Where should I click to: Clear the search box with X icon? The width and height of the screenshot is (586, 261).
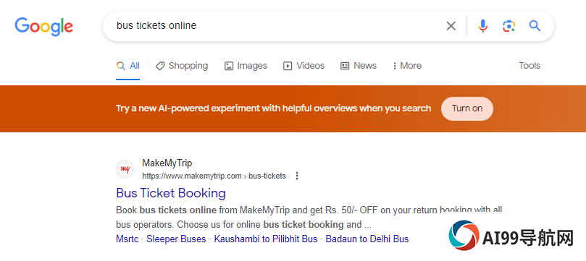tap(451, 26)
